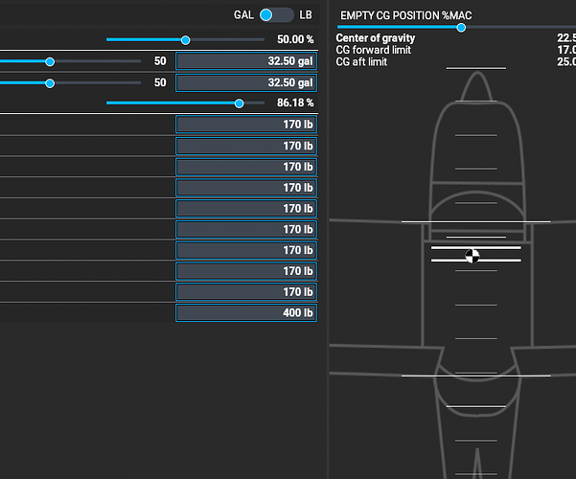Click the "CG aft limit" label
The image size is (576, 479).
361,61
